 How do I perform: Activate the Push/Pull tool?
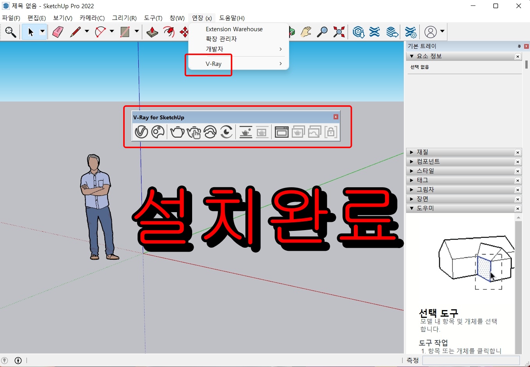tap(152, 32)
